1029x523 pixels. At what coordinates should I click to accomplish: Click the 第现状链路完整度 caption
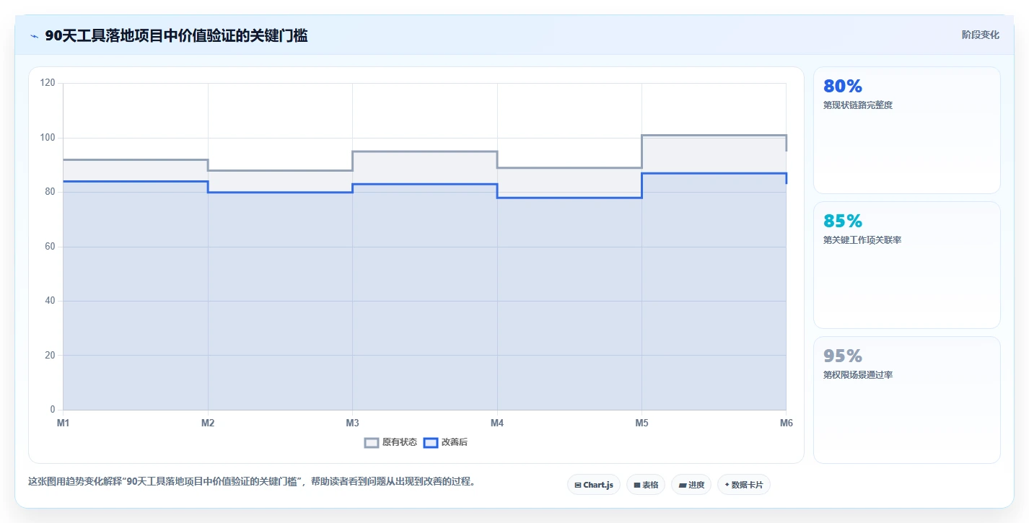(858, 105)
